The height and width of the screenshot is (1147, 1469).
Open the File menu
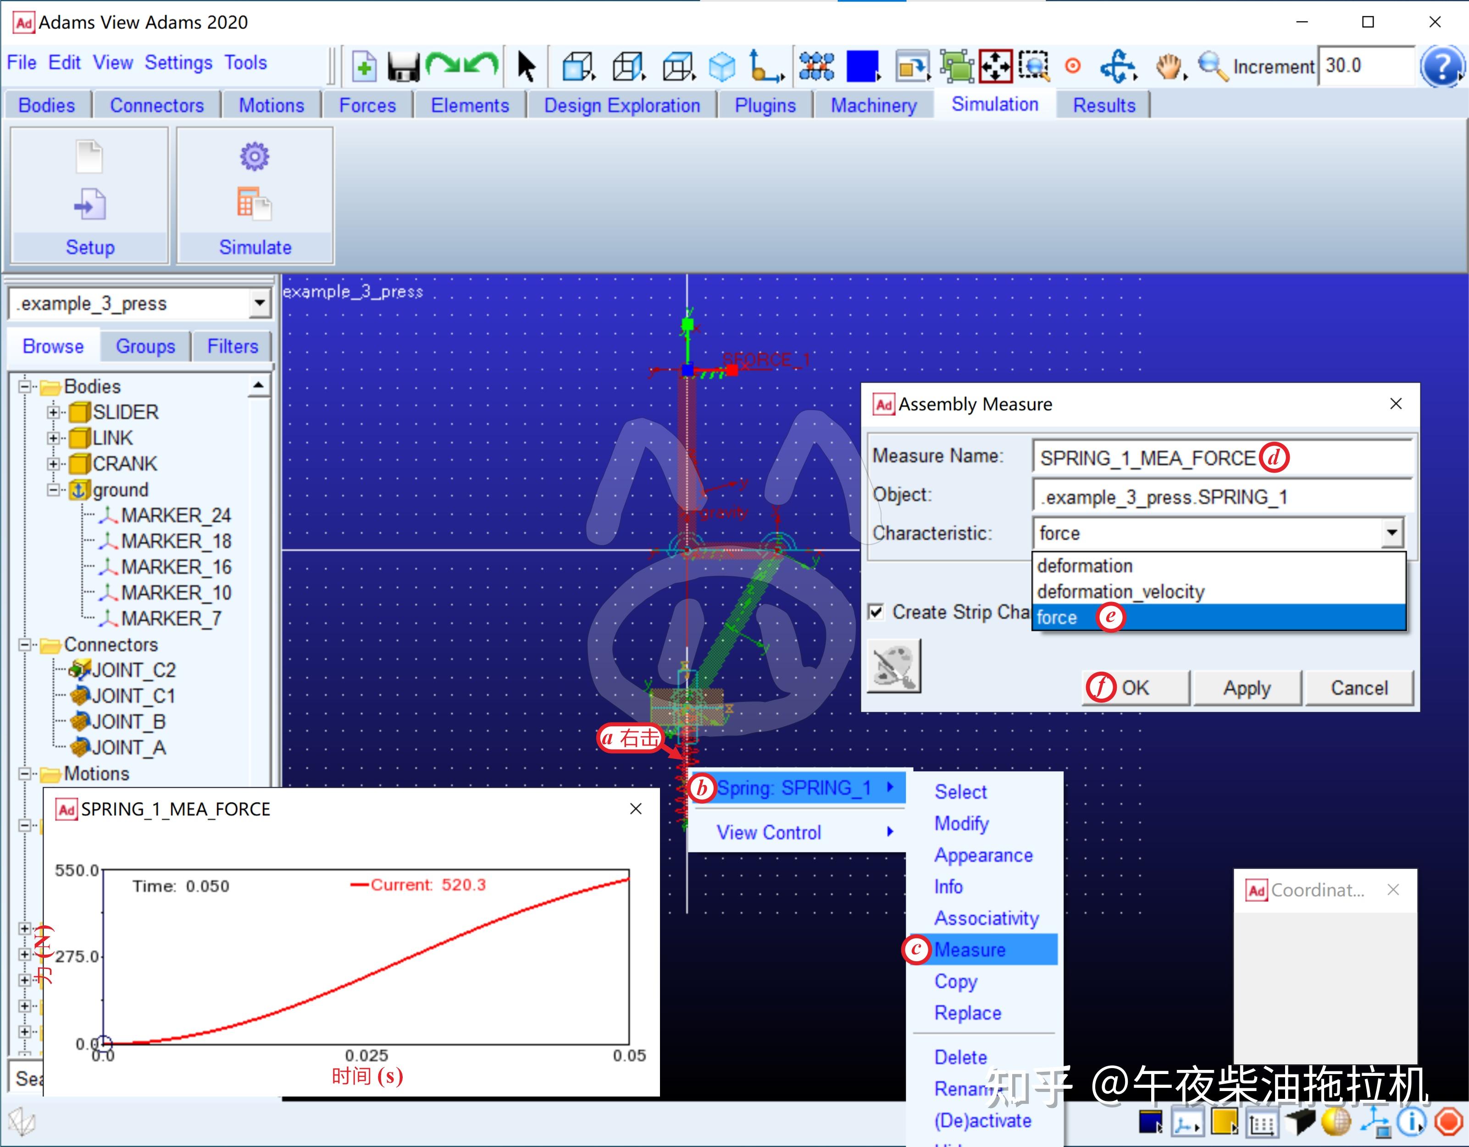point(22,63)
